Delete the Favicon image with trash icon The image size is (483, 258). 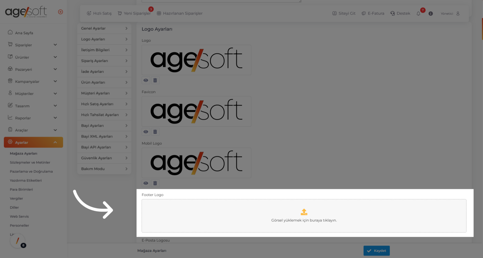click(x=155, y=132)
